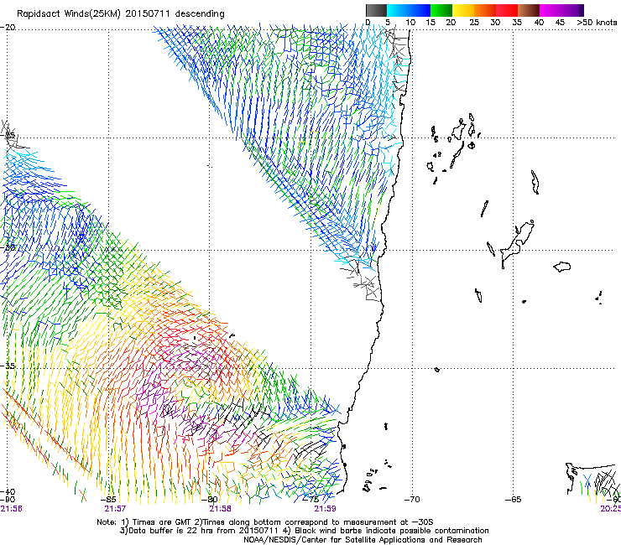Click the '-65' longitude axis label
This screenshot has width=621, height=545.
click(514, 500)
